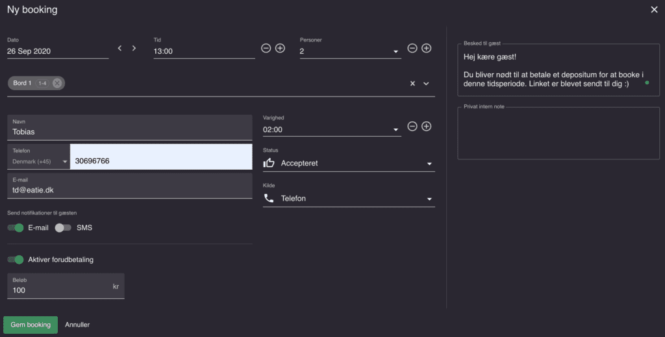Screen dimensions: 665x337
Task: Open the Personer dropdown
Action: 350,51
